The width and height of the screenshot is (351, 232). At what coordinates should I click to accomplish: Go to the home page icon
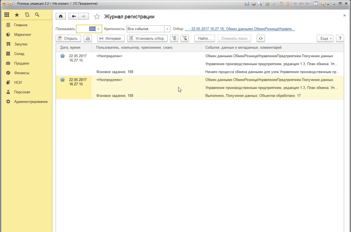[61, 16]
